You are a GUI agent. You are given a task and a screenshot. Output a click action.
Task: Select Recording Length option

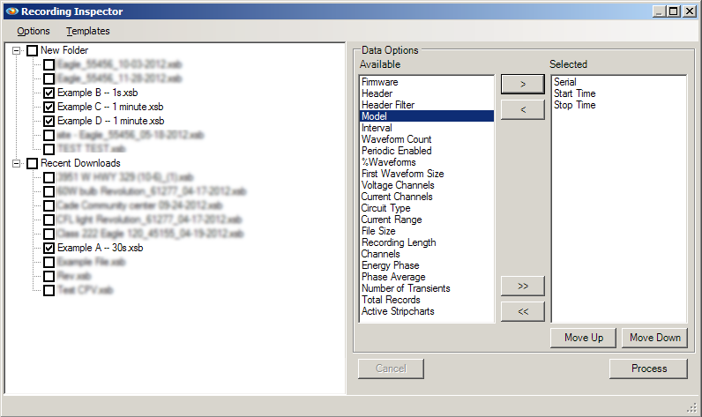coord(427,242)
